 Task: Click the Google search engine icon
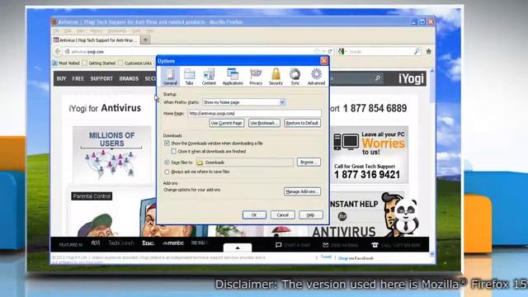click(341, 51)
